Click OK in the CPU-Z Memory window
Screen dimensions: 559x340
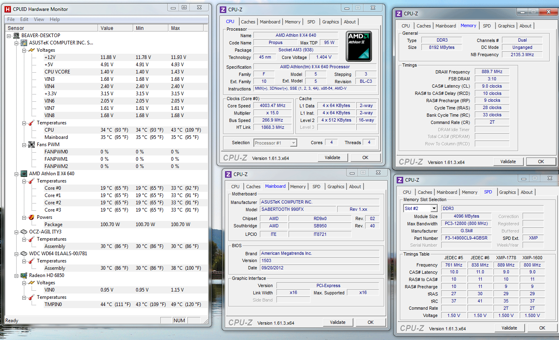pyautogui.click(x=541, y=162)
